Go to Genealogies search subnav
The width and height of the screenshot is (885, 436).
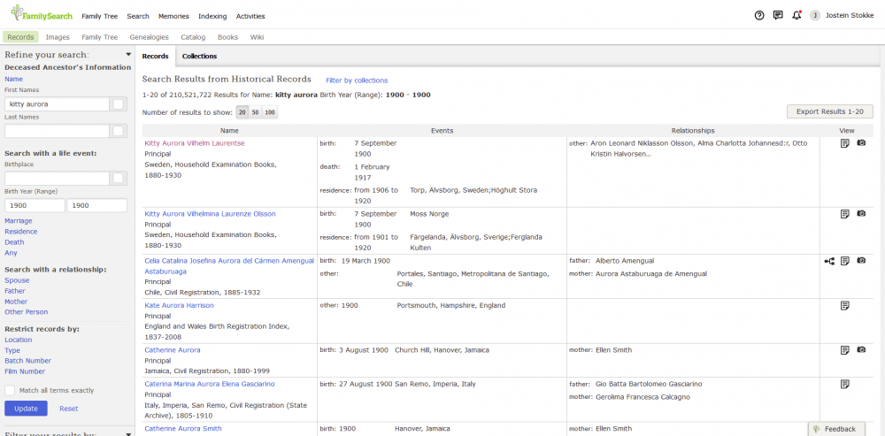coord(149,37)
